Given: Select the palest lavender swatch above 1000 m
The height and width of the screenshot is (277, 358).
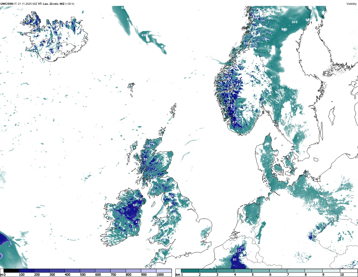Looking at the screenshot, I should pyautogui.click(x=164, y=271).
